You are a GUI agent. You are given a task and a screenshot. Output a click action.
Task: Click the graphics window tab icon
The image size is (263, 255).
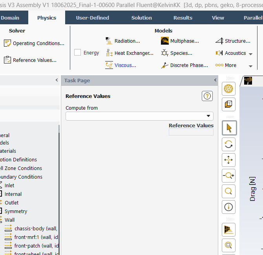tap(248, 81)
